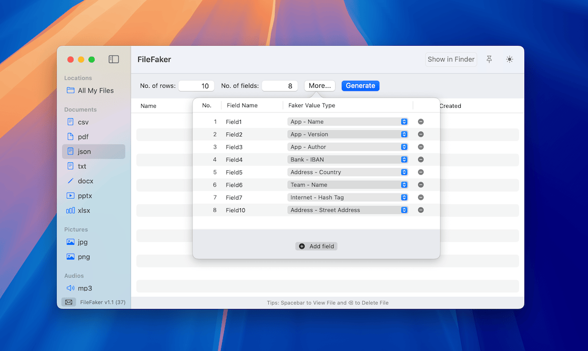
Task: Open the Address - Street Address dropdown
Action: coord(348,210)
